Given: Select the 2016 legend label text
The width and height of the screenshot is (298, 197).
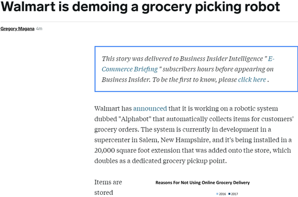Looking at the screenshot, I should point(222,194).
